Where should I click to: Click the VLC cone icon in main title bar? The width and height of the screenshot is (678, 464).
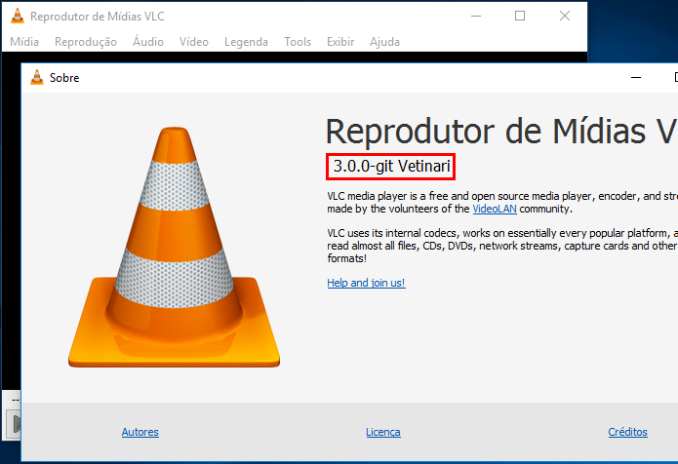18,16
